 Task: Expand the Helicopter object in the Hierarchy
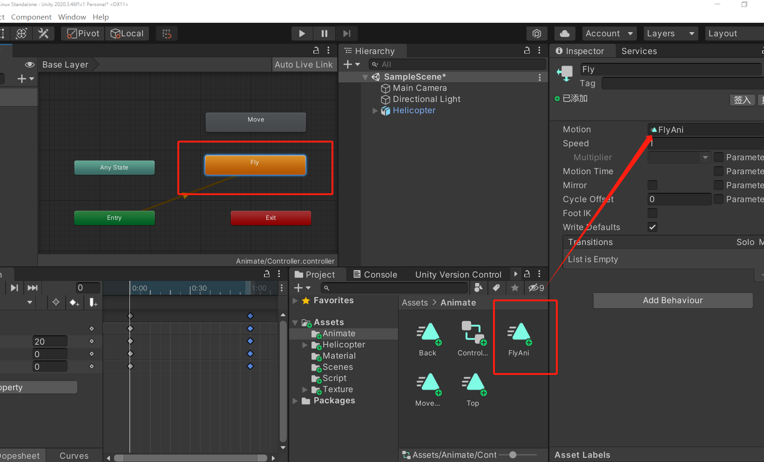[x=375, y=110]
